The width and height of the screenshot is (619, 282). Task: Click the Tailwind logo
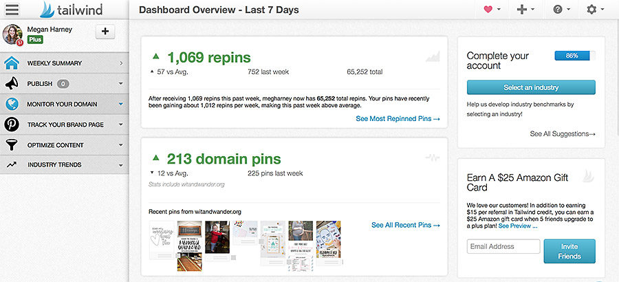coord(71,10)
